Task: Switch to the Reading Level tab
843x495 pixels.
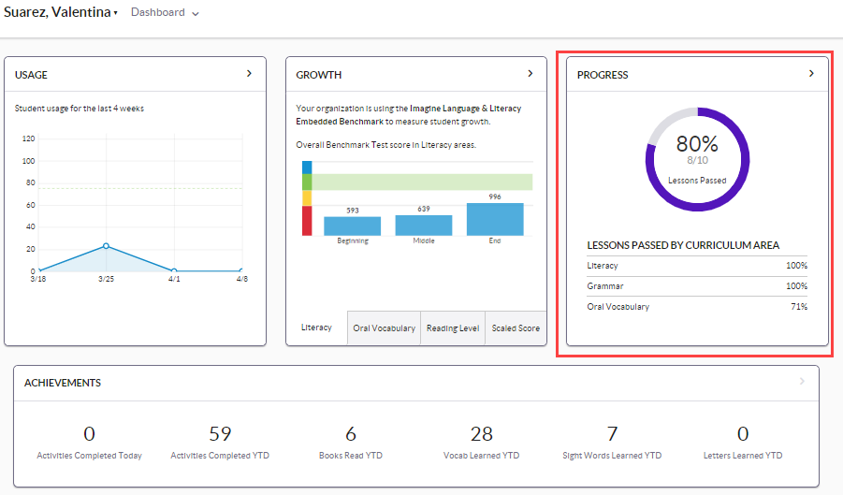Action: tap(453, 328)
